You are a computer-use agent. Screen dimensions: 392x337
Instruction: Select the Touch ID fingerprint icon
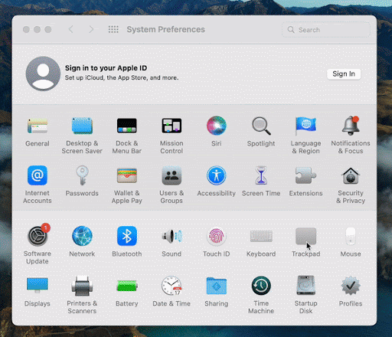click(216, 236)
